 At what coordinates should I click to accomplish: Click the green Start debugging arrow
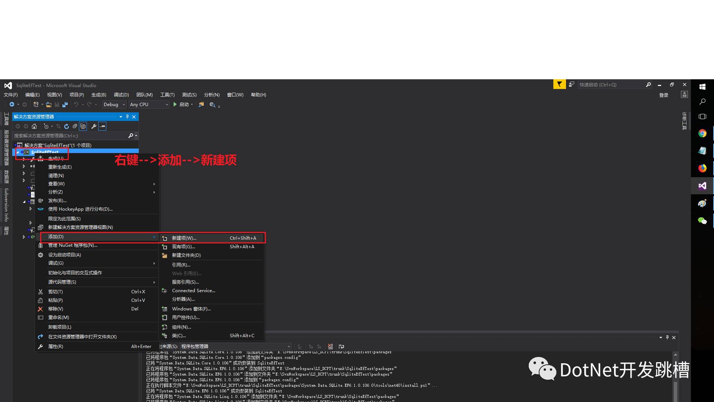click(x=175, y=105)
